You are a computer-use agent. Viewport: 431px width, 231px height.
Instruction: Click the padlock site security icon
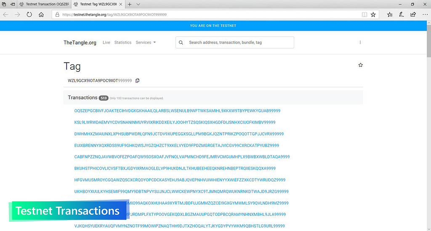click(x=57, y=15)
